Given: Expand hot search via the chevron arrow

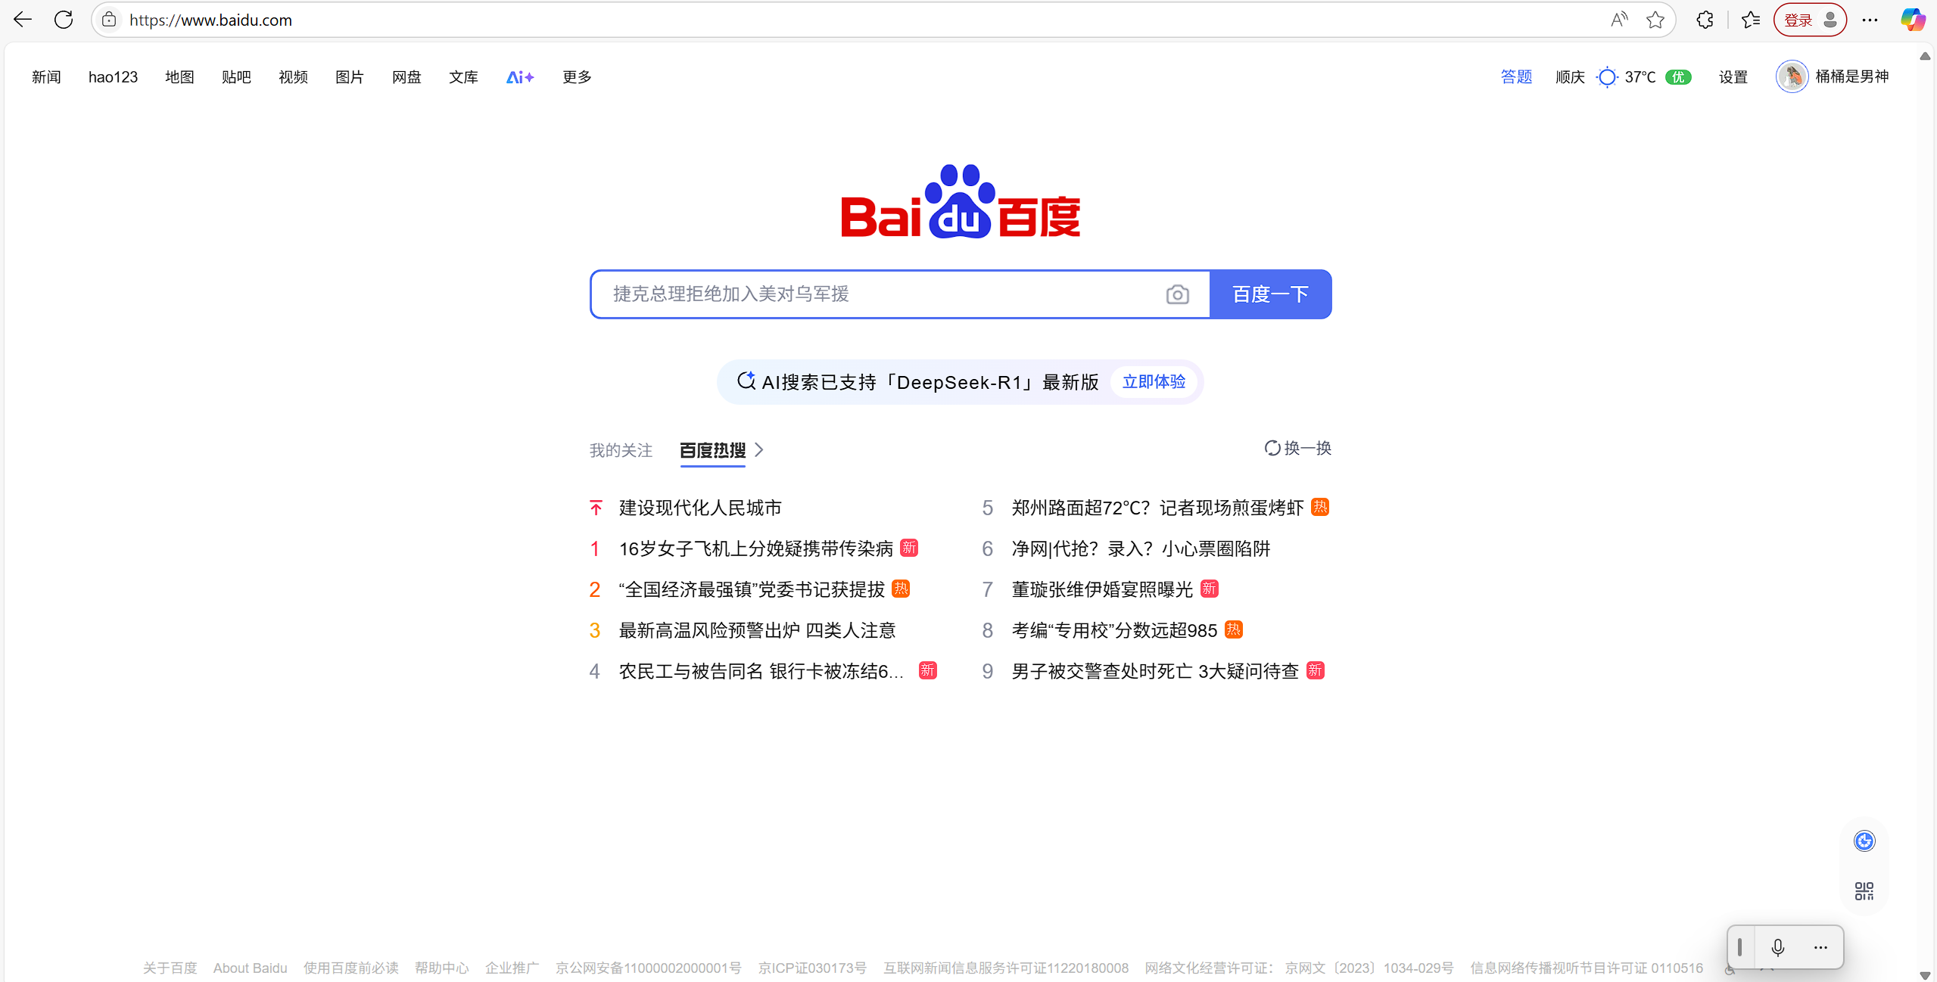Looking at the screenshot, I should 759,450.
